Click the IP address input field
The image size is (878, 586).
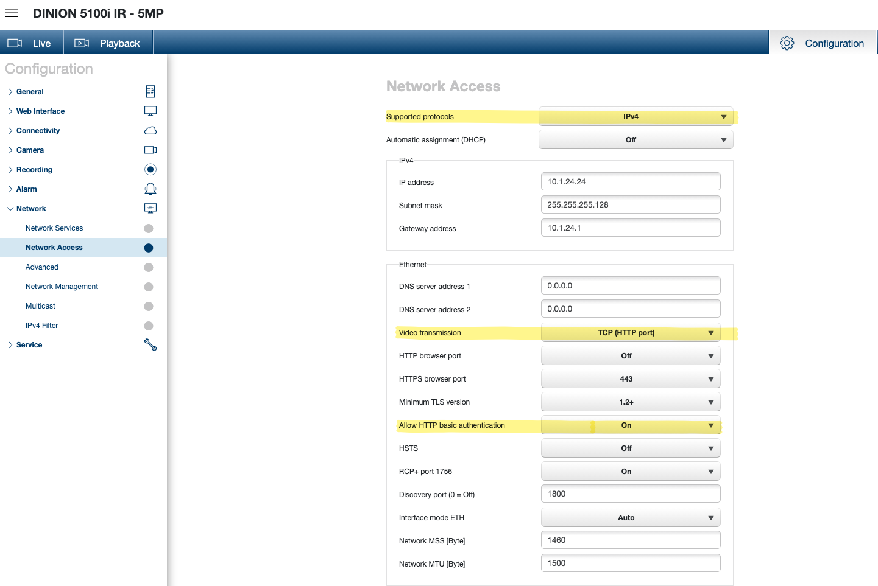coord(630,181)
